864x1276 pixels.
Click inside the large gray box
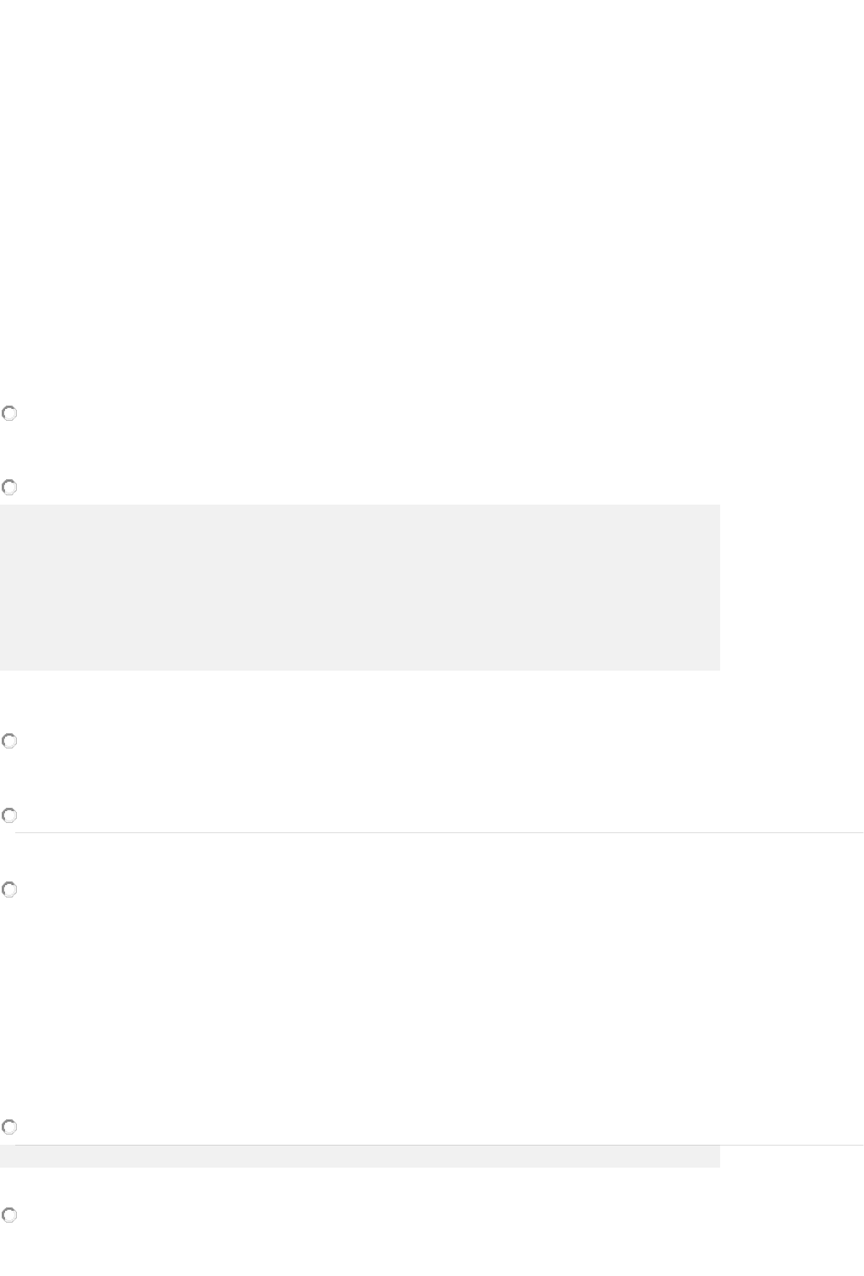pos(360,588)
